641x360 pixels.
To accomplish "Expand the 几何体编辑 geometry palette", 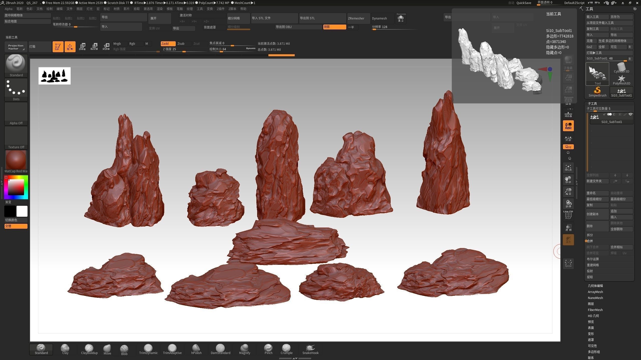I will [x=595, y=286].
